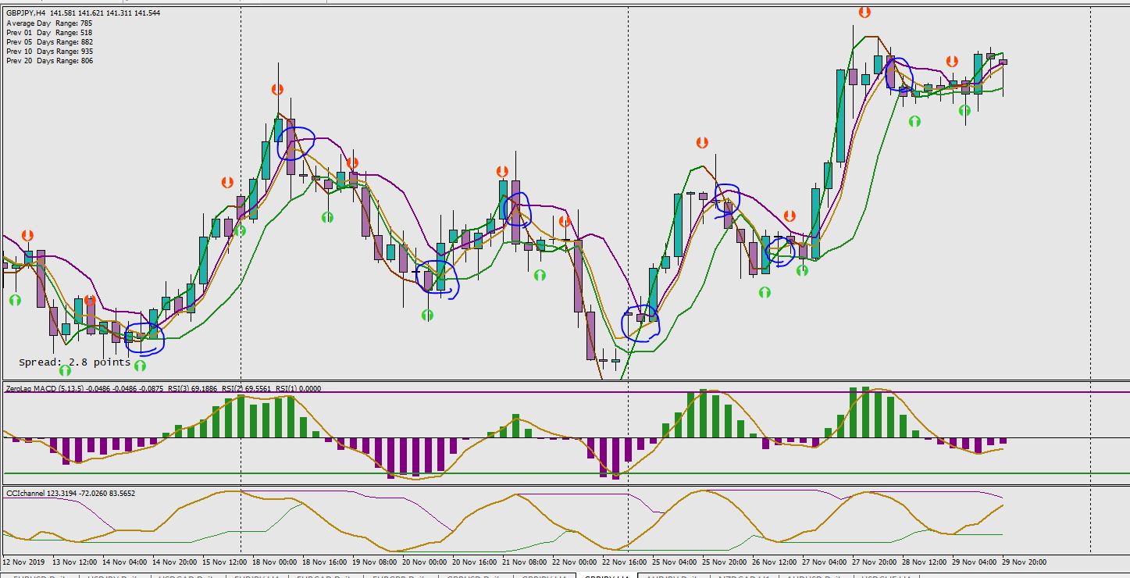Click the '15 Nov 12:00' time axis label
Image resolution: width=1130 pixels, height=578 pixels.
point(226,562)
